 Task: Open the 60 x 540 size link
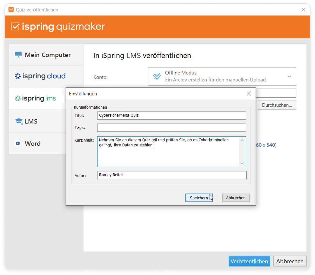266,145
